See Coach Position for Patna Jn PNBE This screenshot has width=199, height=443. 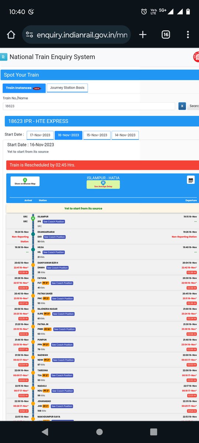[64, 329]
